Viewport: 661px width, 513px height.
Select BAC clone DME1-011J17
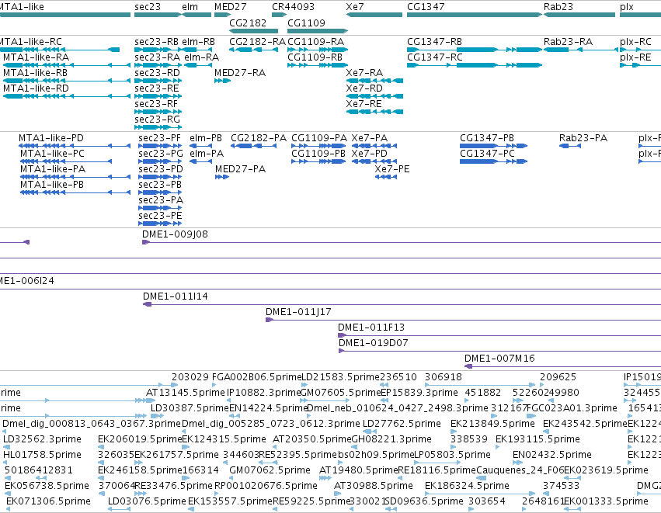463,320
